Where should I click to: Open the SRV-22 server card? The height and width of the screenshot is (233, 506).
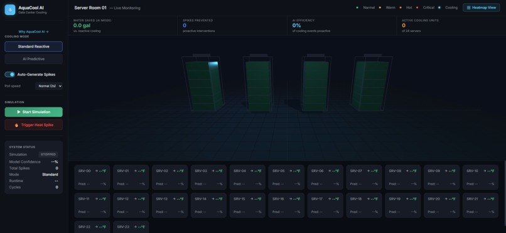92,227
